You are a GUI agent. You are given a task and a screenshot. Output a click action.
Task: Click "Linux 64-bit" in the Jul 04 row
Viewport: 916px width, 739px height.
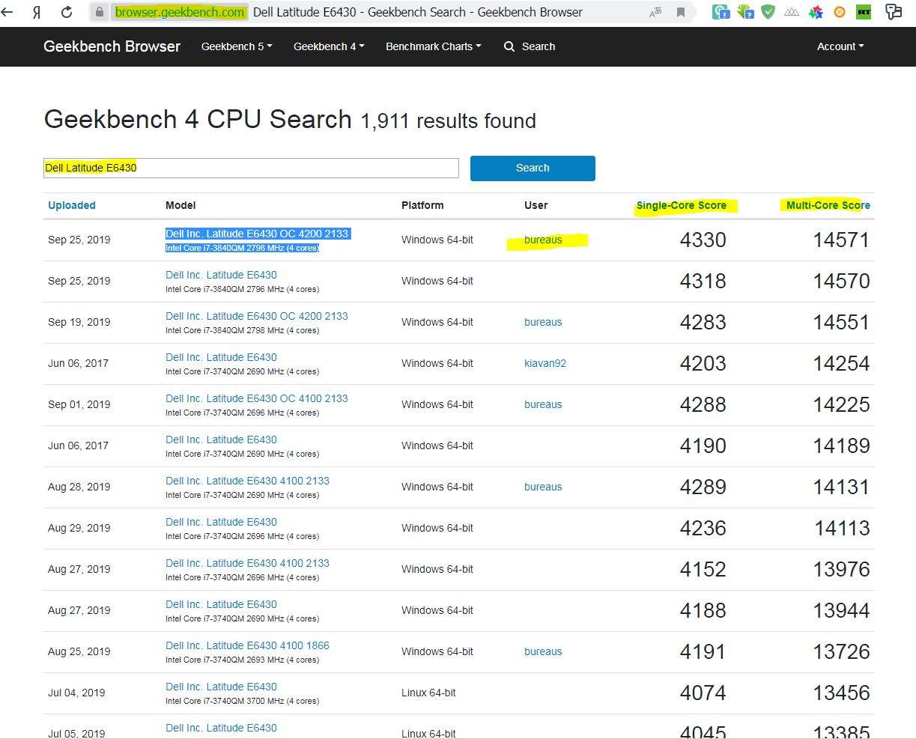428,693
